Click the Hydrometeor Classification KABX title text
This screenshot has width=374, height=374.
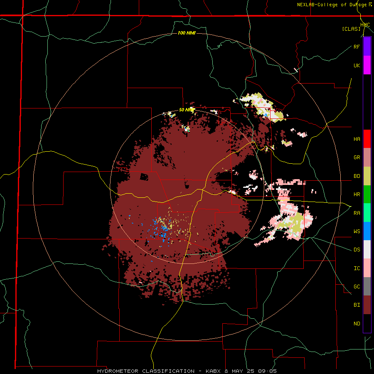point(187,371)
